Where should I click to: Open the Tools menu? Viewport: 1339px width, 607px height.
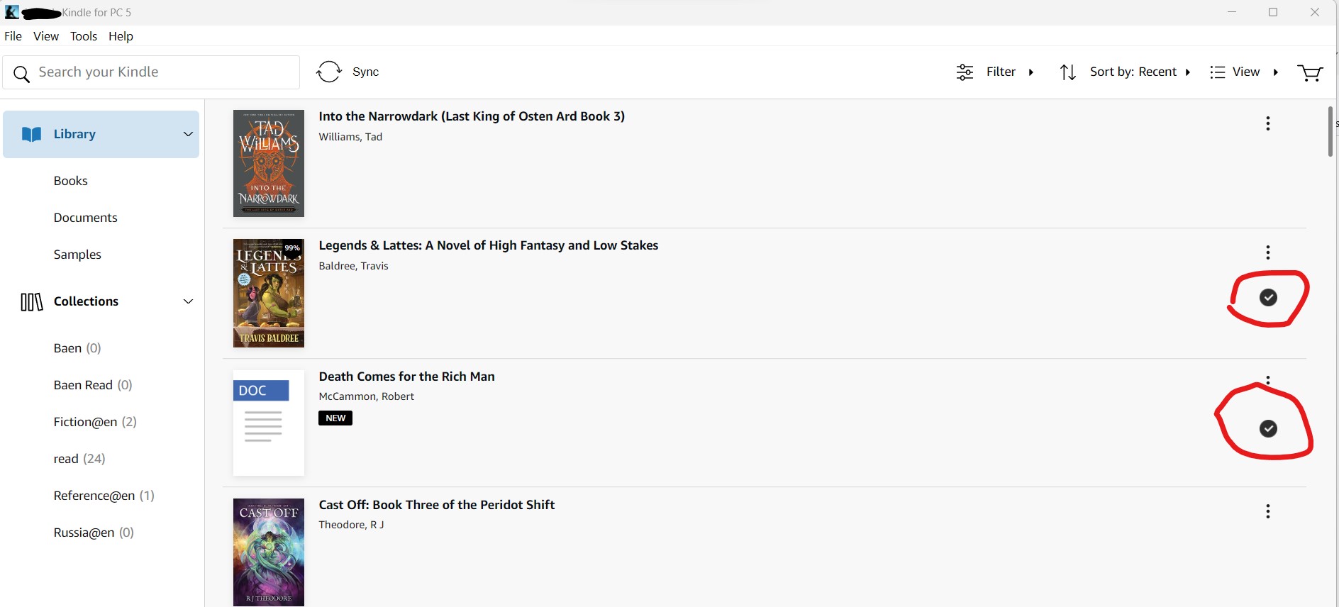(x=84, y=36)
